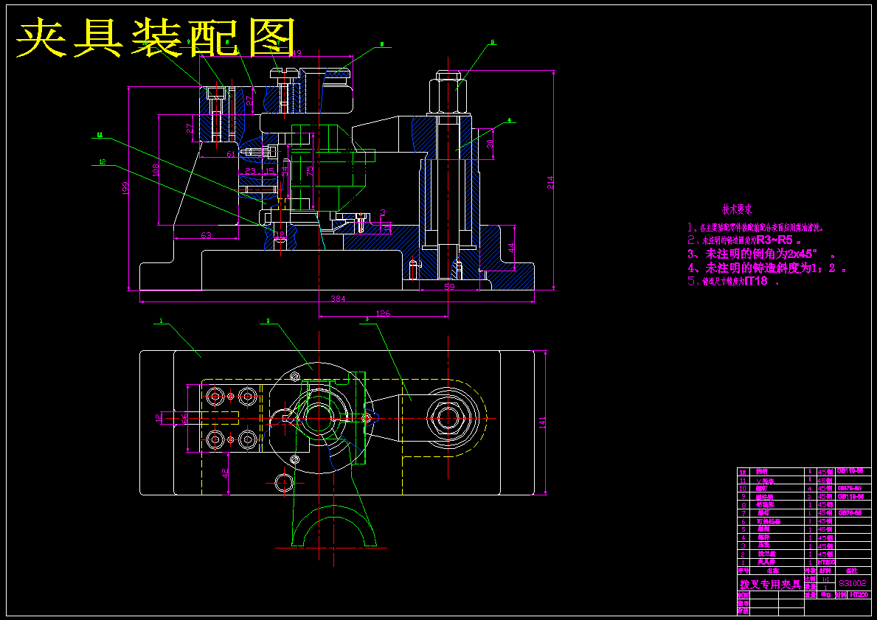Image resolution: width=877 pixels, height=620 pixels.
Task: Select the dimension value "126"
Action: 383,313
